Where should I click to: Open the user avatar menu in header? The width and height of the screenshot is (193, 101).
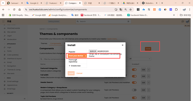click(x=187, y=21)
